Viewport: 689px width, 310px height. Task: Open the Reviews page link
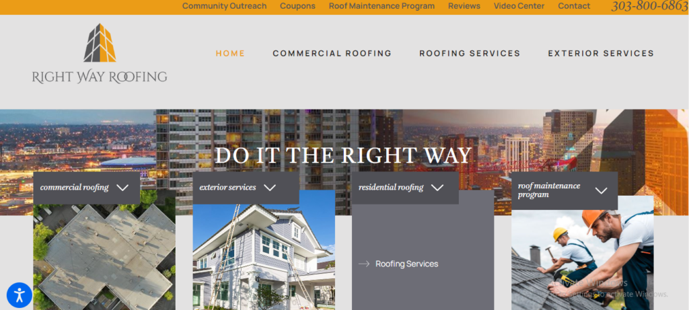coord(464,6)
